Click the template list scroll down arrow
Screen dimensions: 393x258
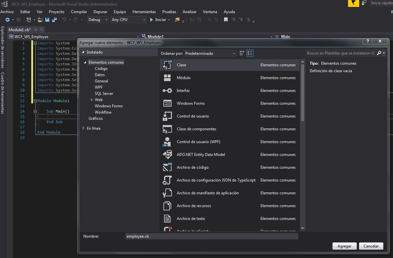[302, 228]
